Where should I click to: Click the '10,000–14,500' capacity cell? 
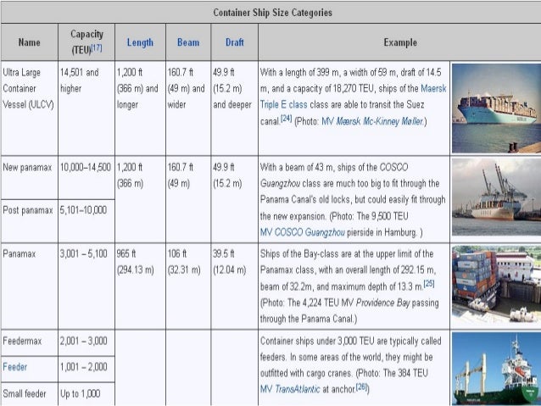point(86,177)
